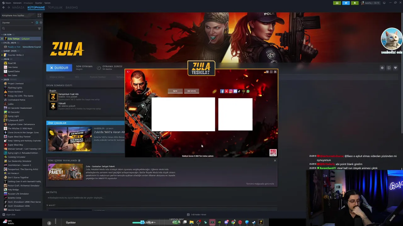Open Sonbahar Dehşet Paketi thumbnail
Viewport: 403px width, 226px height.
tap(65, 172)
